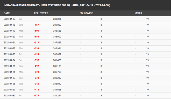Click media count 19 in 2021-04-30 row

pyautogui.click(x=147, y=96)
